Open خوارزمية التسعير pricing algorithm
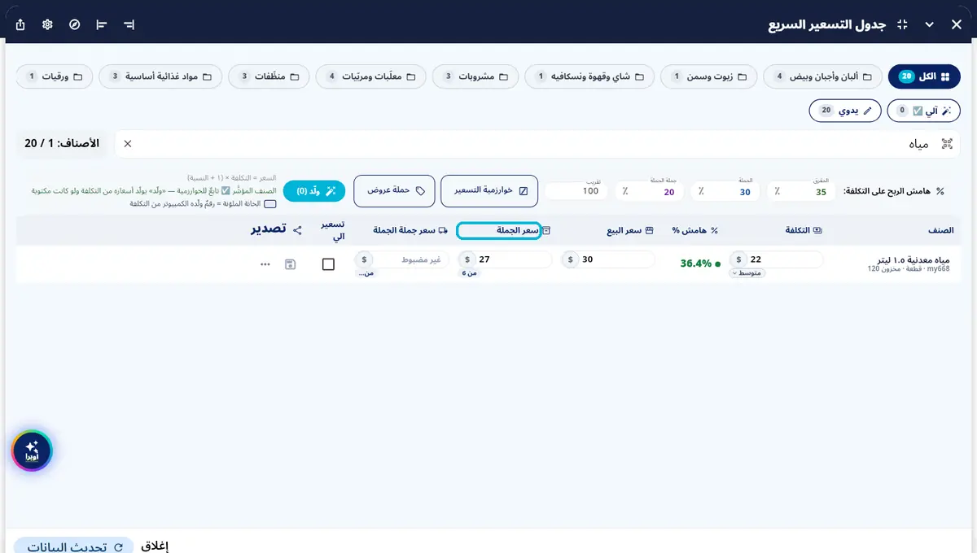The width and height of the screenshot is (977, 553). tap(489, 191)
